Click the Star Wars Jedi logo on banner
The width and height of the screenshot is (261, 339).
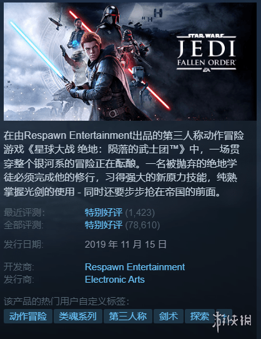tap(206, 53)
